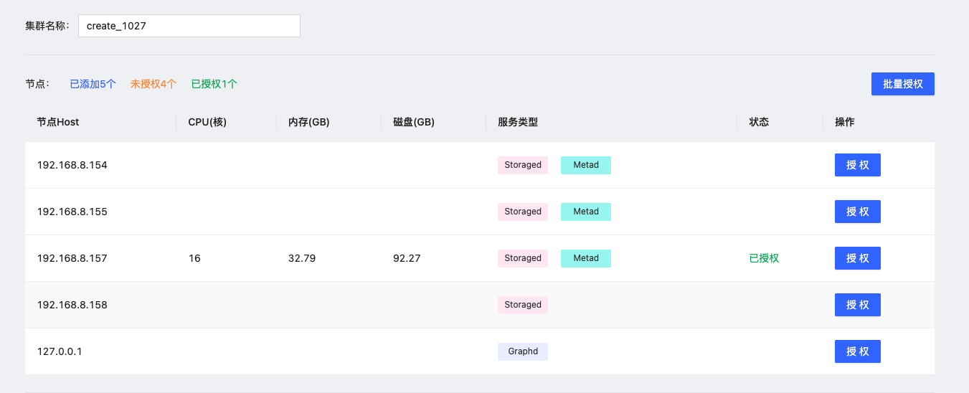Click the 已授权 status on 192.168.8.157

pyautogui.click(x=764, y=258)
